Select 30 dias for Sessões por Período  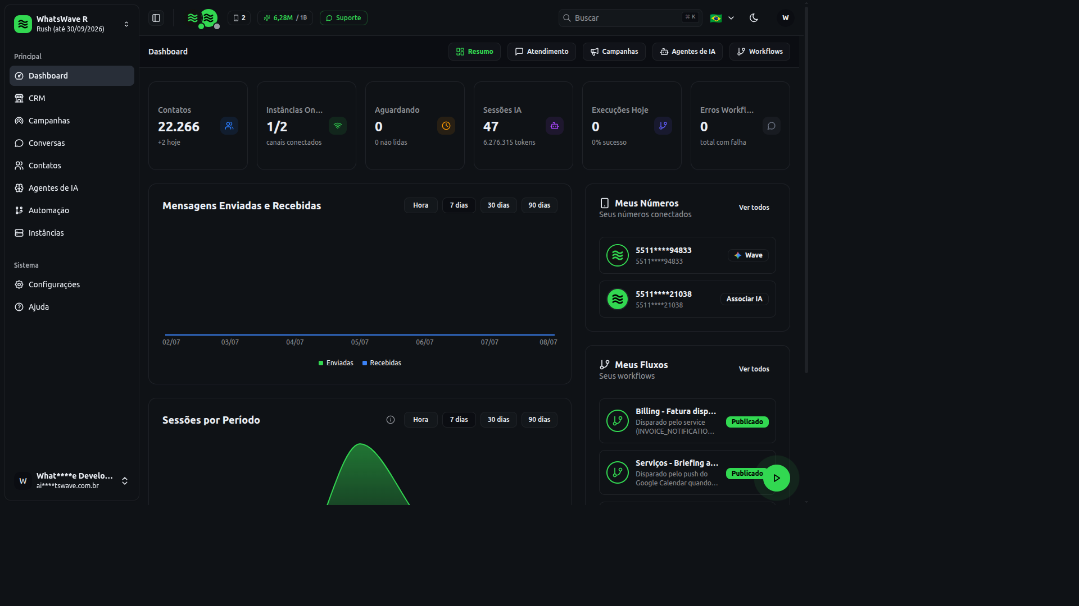(498, 420)
